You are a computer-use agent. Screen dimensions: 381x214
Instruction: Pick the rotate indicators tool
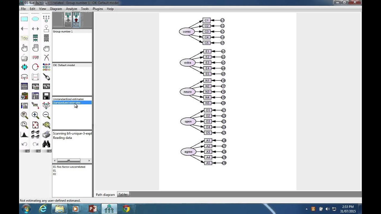[x=35, y=67]
